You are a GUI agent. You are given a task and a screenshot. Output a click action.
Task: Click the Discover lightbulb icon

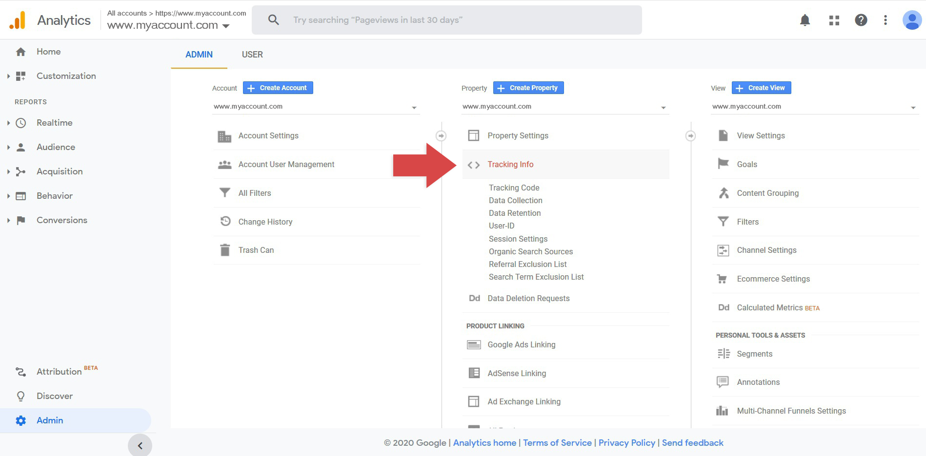[x=20, y=396]
